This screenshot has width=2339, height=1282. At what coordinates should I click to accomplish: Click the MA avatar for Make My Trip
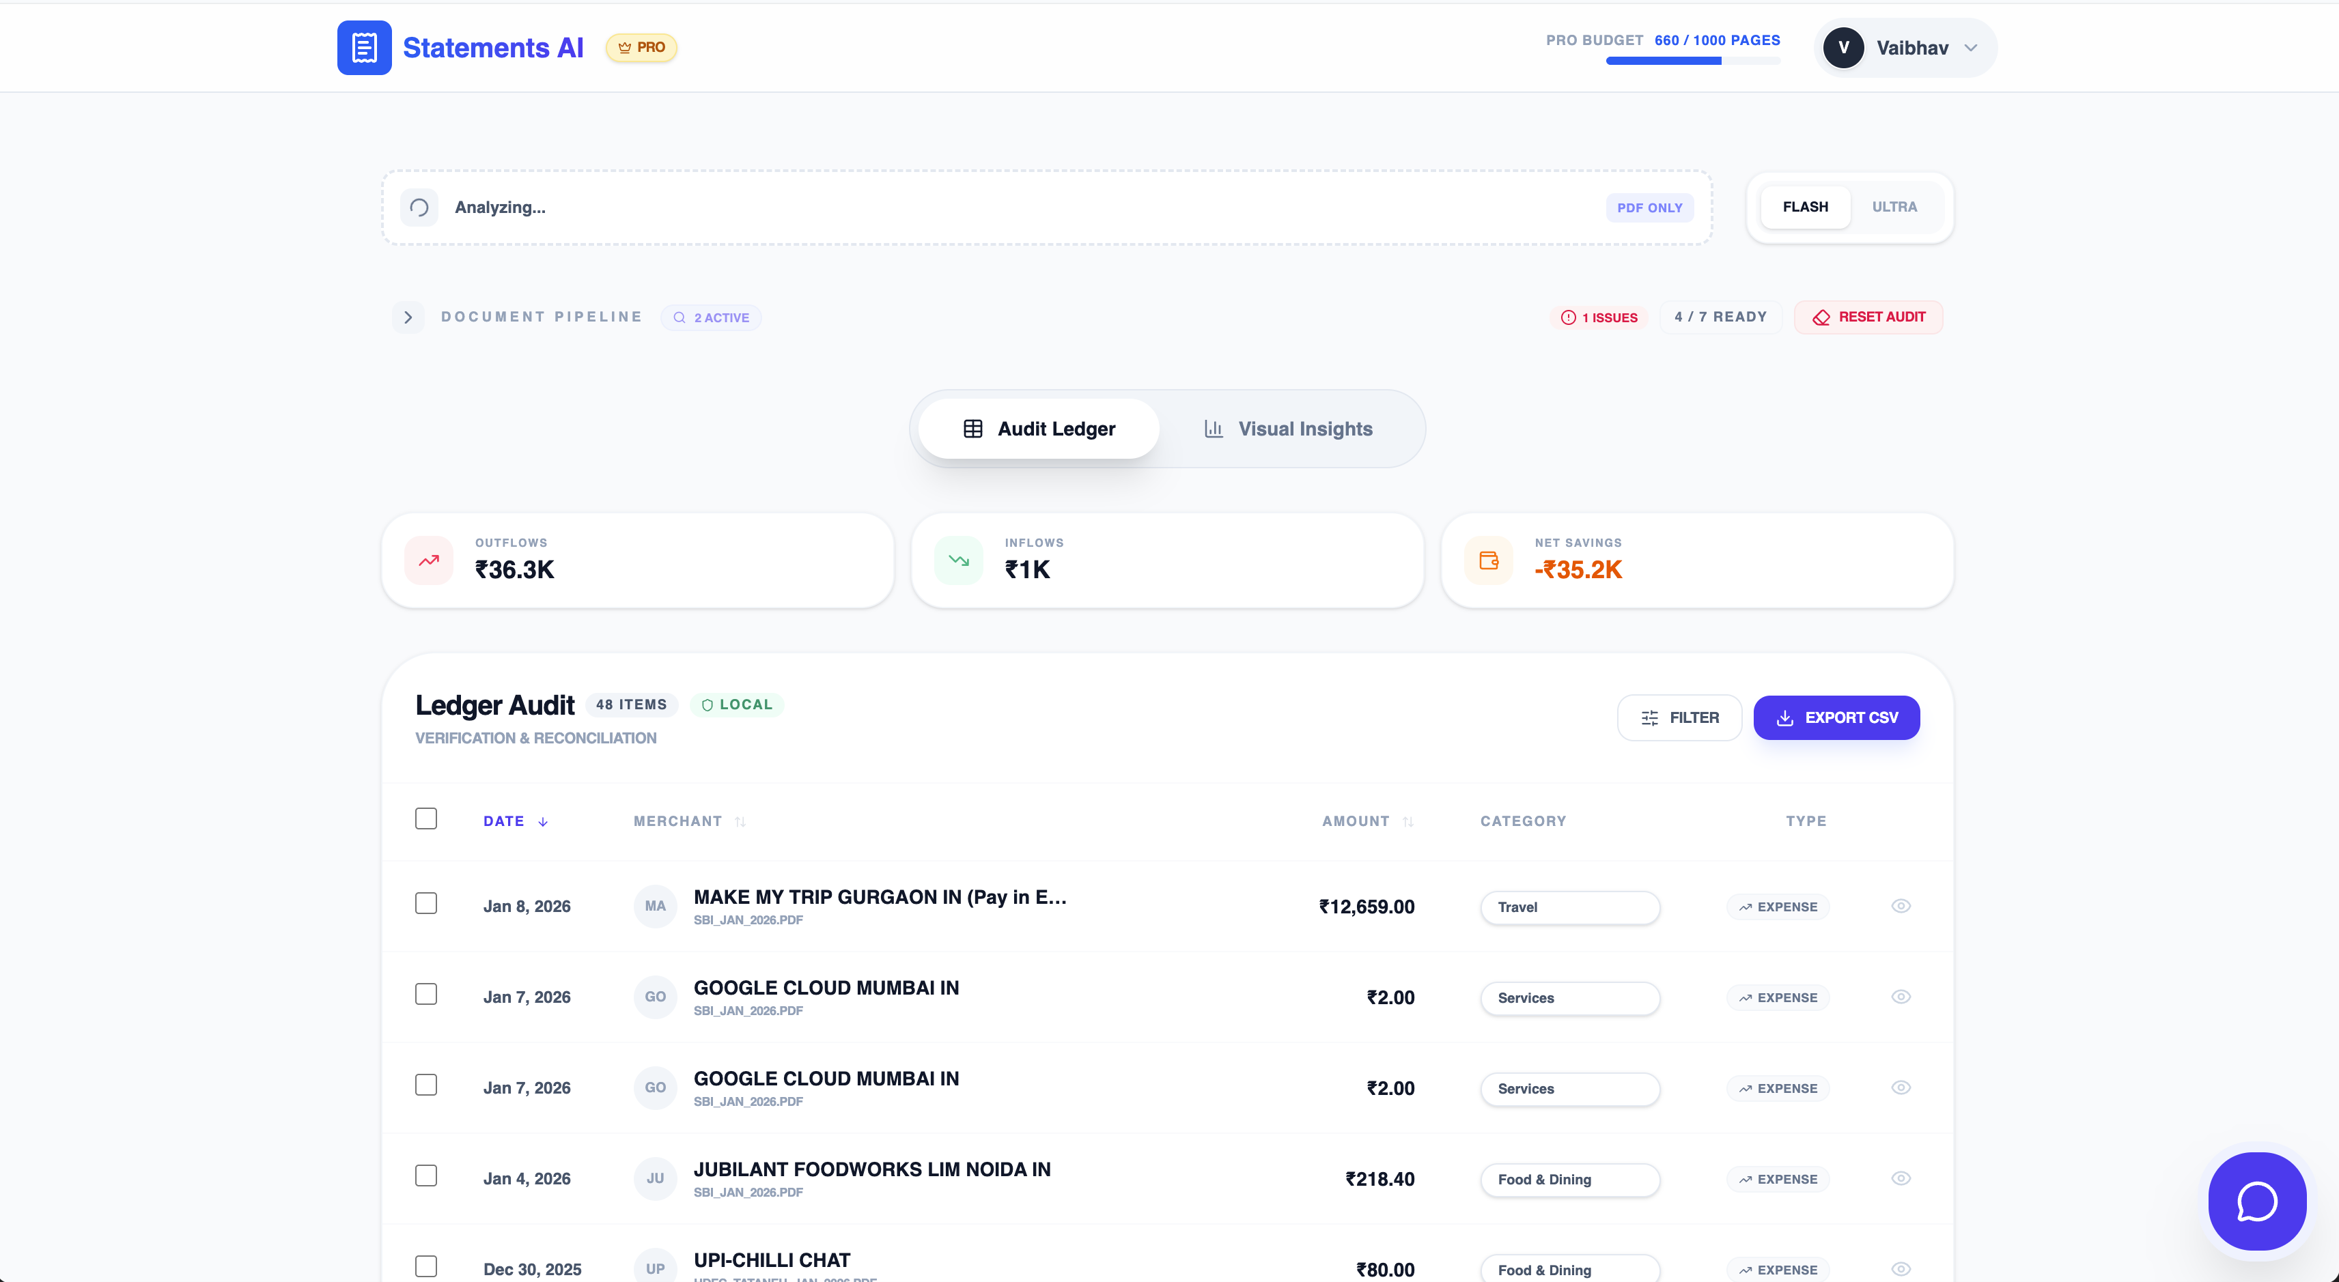pos(655,905)
